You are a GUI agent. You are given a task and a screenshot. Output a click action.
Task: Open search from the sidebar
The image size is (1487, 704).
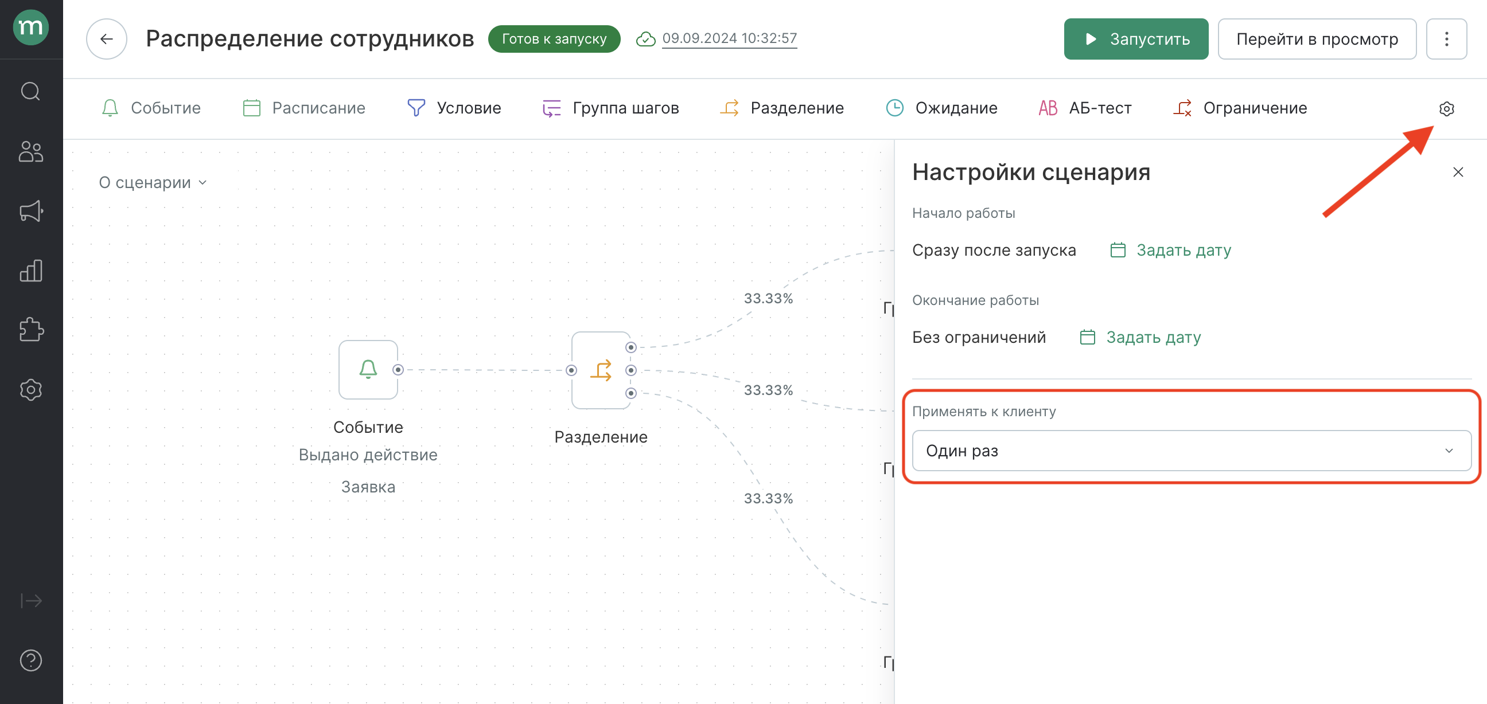tap(31, 91)
